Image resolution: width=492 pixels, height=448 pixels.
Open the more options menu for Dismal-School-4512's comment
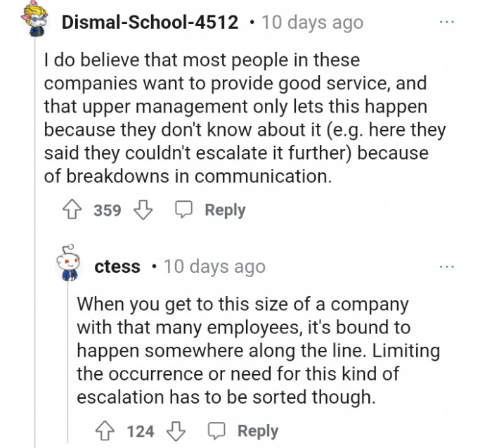coord(447,23)
